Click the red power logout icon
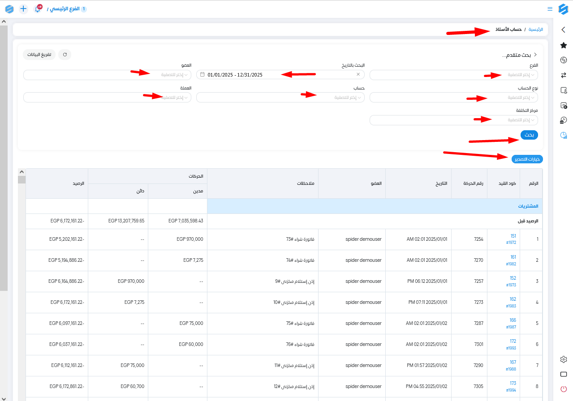573x401 pixels. coord(564,389)
